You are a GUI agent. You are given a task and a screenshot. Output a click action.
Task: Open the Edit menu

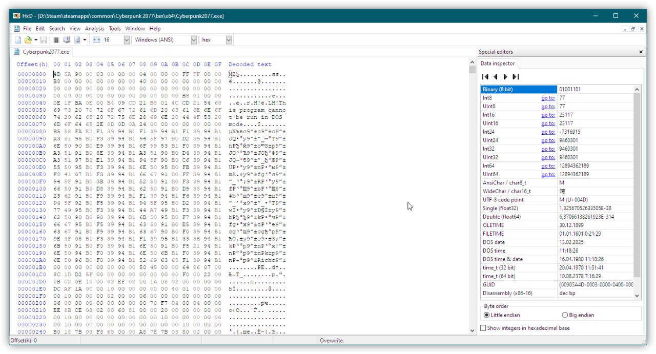coord(40,29)
